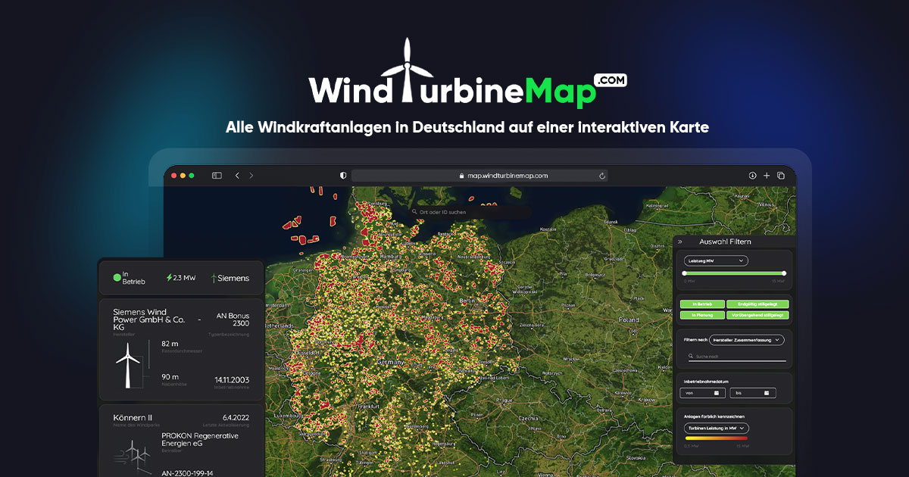Click the '6.4.2022' last update date
Screen dimensions: 909x477
coord(236,417)
